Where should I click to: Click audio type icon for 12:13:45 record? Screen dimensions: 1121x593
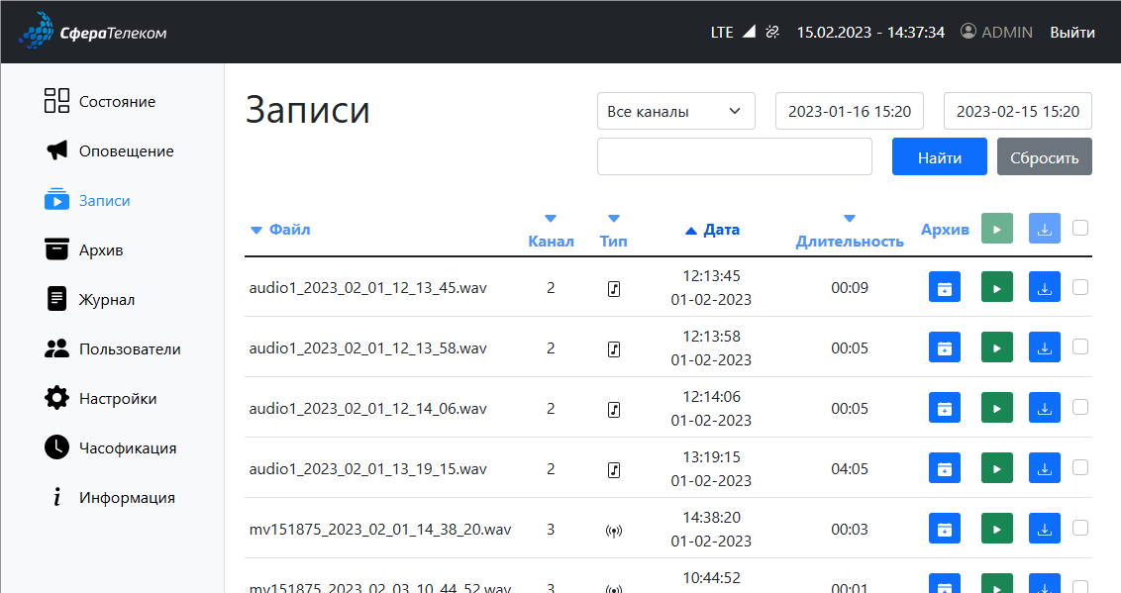613,289
